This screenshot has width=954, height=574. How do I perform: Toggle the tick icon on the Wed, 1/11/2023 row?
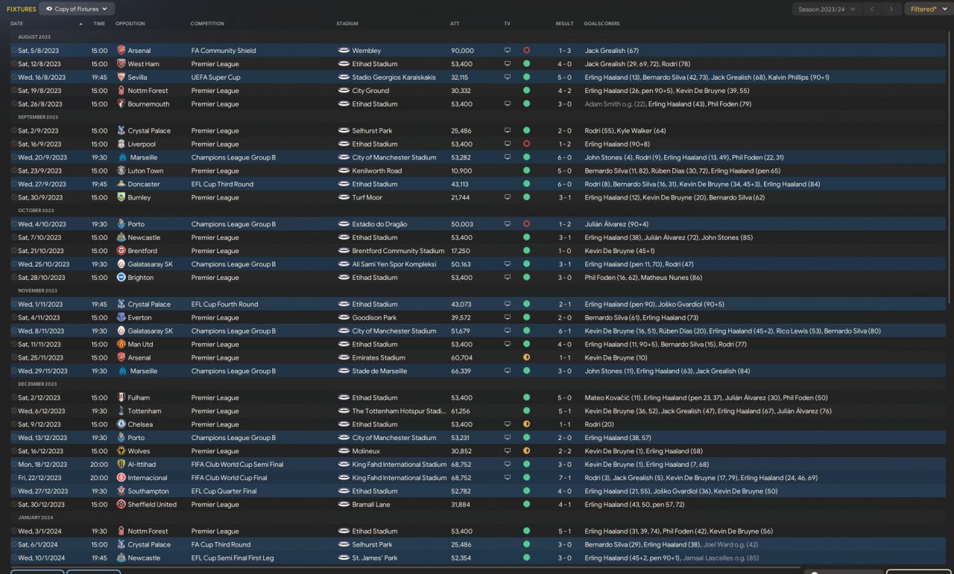(x=14, y=304)
